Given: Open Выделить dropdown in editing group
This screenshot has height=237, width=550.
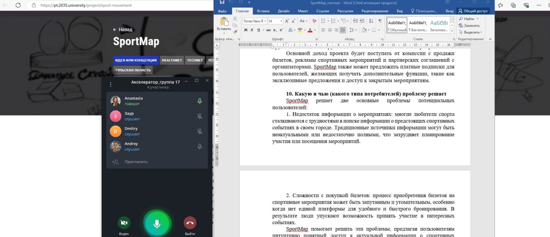Looking at the screenshot, I should click(x=470, y=32).
